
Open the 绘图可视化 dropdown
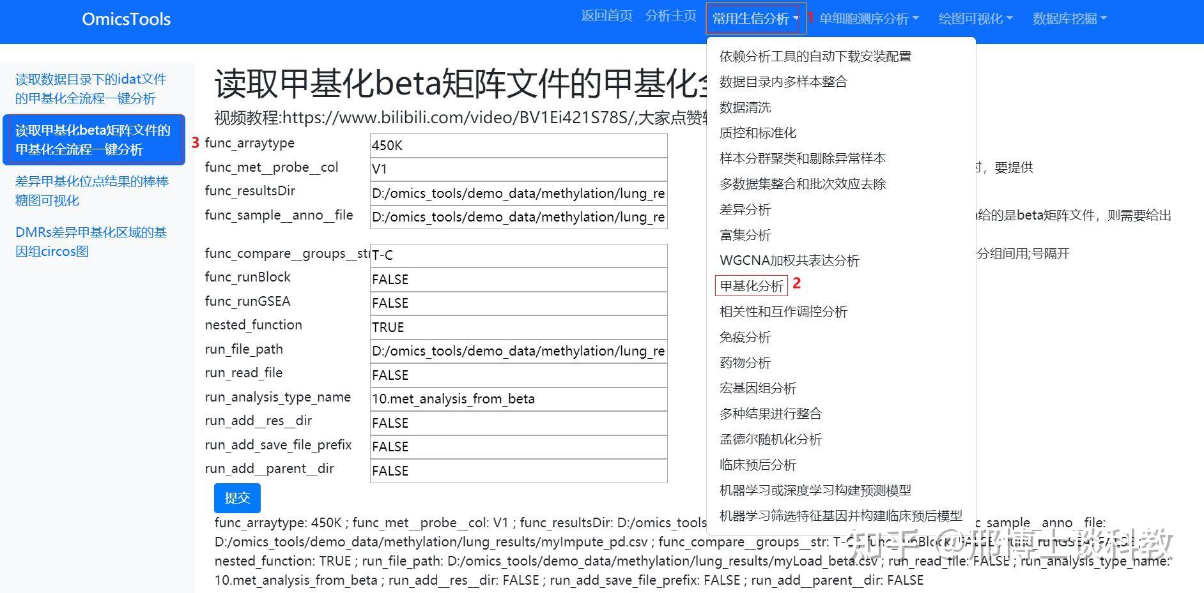pyautogui.click(x=973, y=19)
